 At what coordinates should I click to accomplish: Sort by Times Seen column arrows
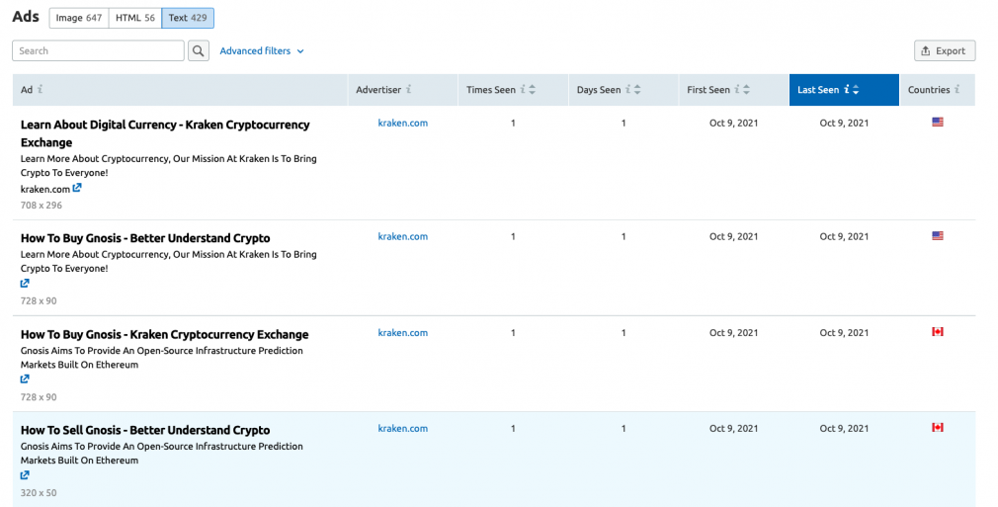pos(532,90)
